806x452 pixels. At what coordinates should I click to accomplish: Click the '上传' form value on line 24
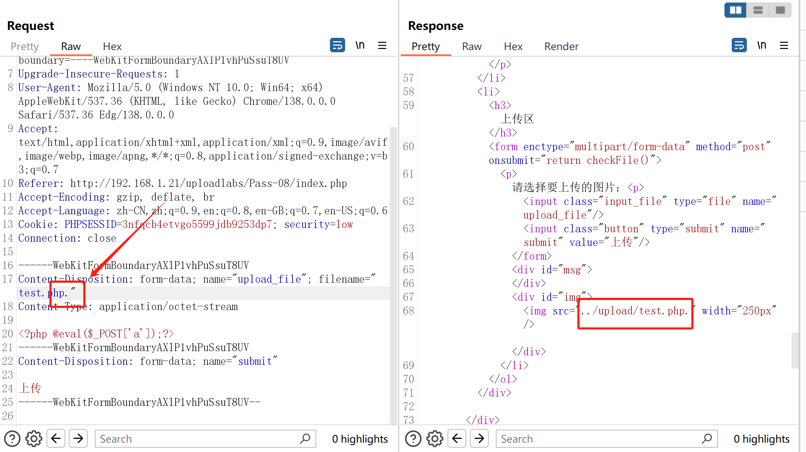[x=30, y=388]
